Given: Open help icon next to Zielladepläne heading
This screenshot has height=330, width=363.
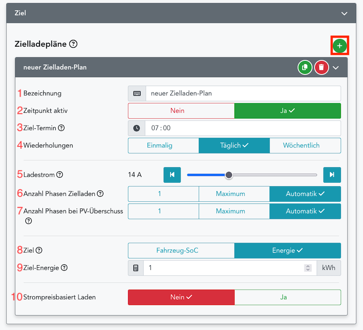Looking at the screenshot, I should 74,44.
